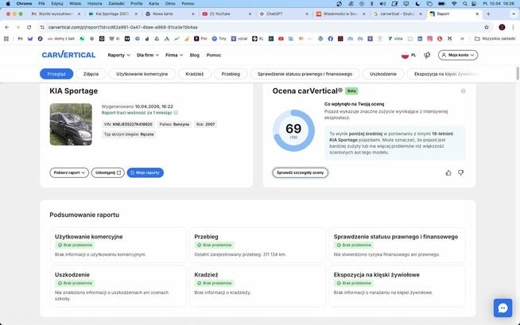Open the Pobierz raport dropdown
This screenshot has width=520, height=325.
(x=69, y=172)
